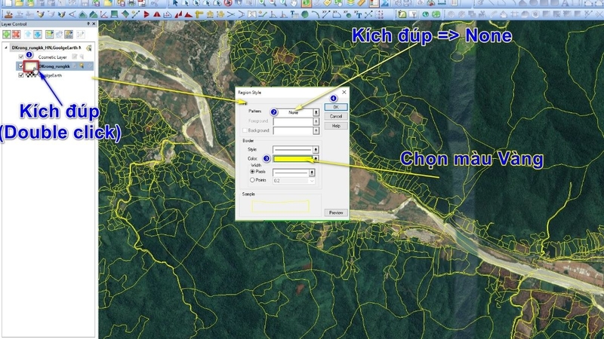Collapse the DKrong_rungkk_HN map tree node
This screenshot has height=339, width=604.
[x=6, y=47]
